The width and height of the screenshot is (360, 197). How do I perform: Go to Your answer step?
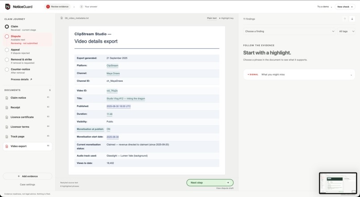click(88, 7)
